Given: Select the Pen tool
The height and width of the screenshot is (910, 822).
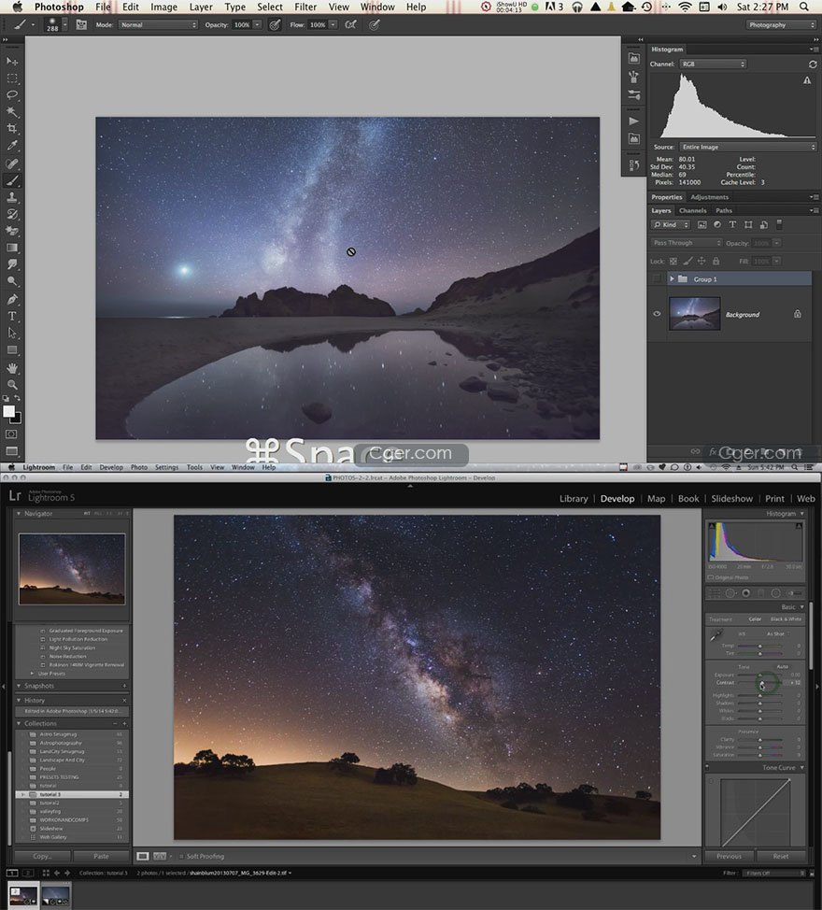Looking at the screenshot, I should tap(11, 300).
